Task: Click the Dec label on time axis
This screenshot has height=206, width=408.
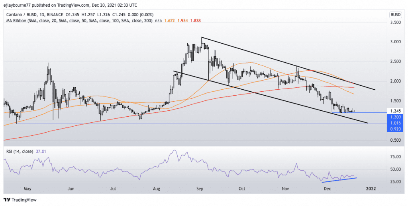Action: [328, 189]
